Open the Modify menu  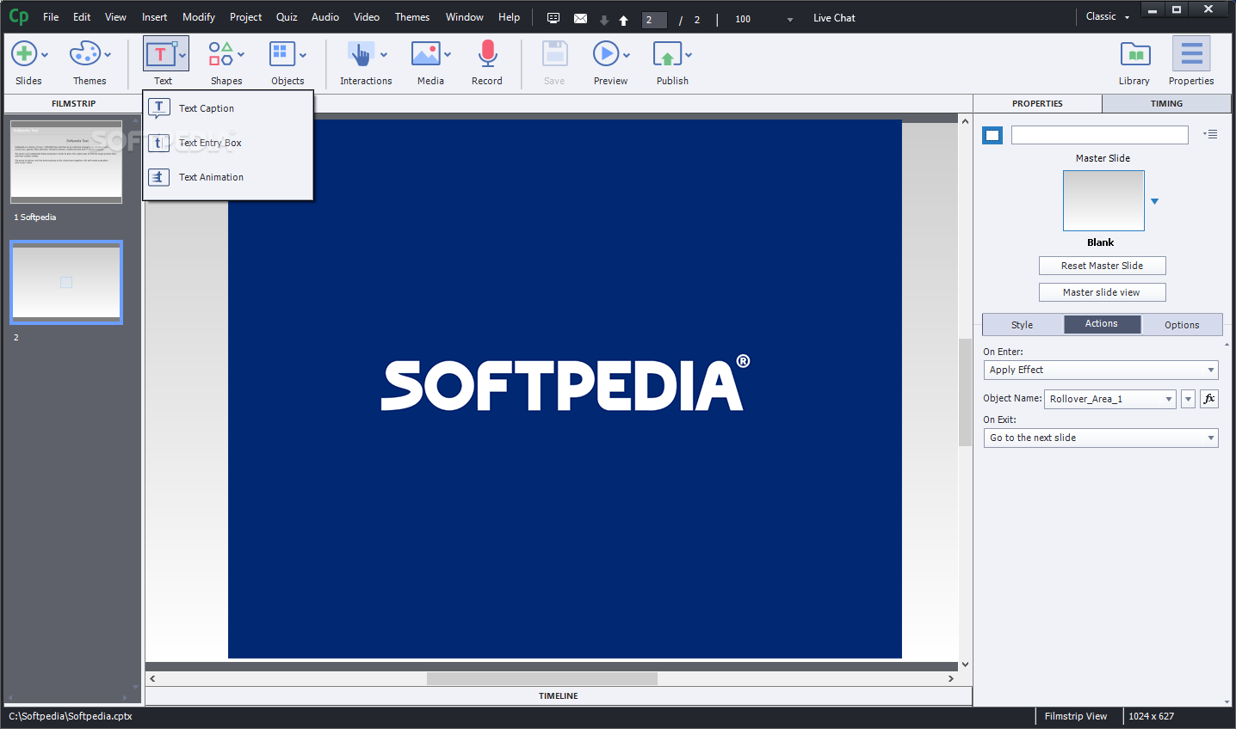(x=199, y=17)
